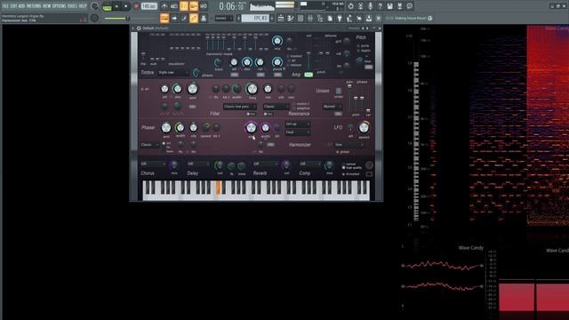Click 'Making house move' news link
Viewport: 569px width, 320px height.
click(x=410, y=18)
